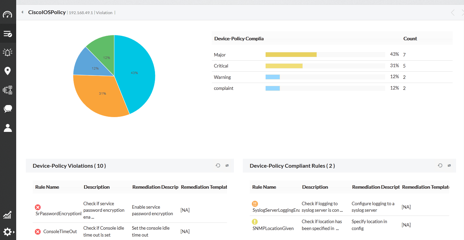The width and height of the screenshot is (464, 240).
Task: Select the SyslogServerLoggingEna rule name
Action: coord(276,210)
